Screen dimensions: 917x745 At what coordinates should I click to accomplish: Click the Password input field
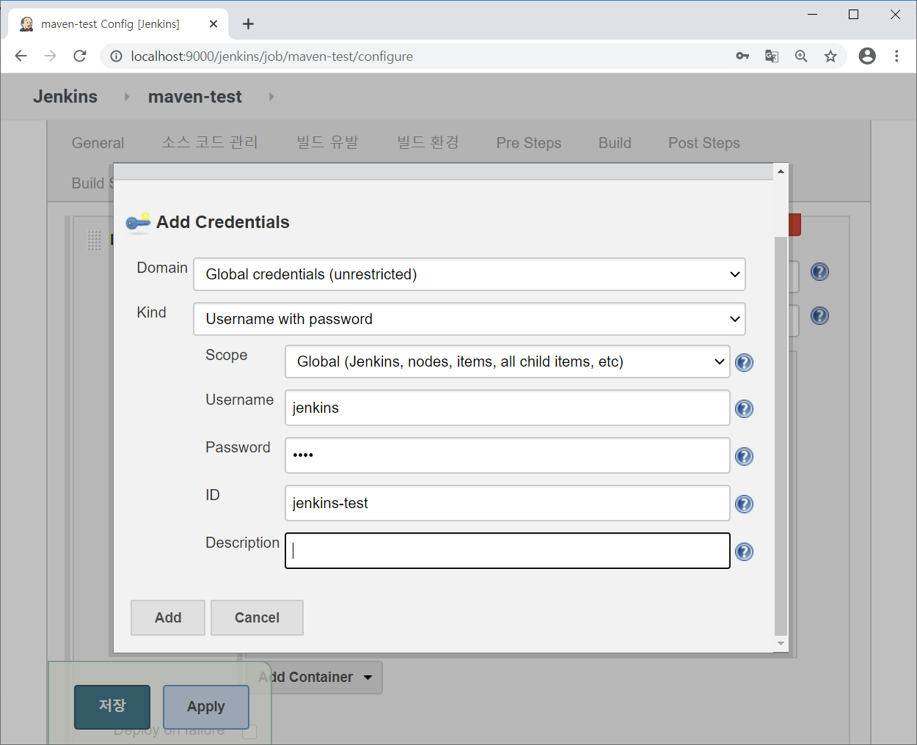click(508, 455)
